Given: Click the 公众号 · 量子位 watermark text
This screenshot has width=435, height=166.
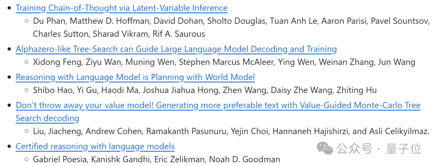Looking at the screenshot, I should click(x=379, y=149).
